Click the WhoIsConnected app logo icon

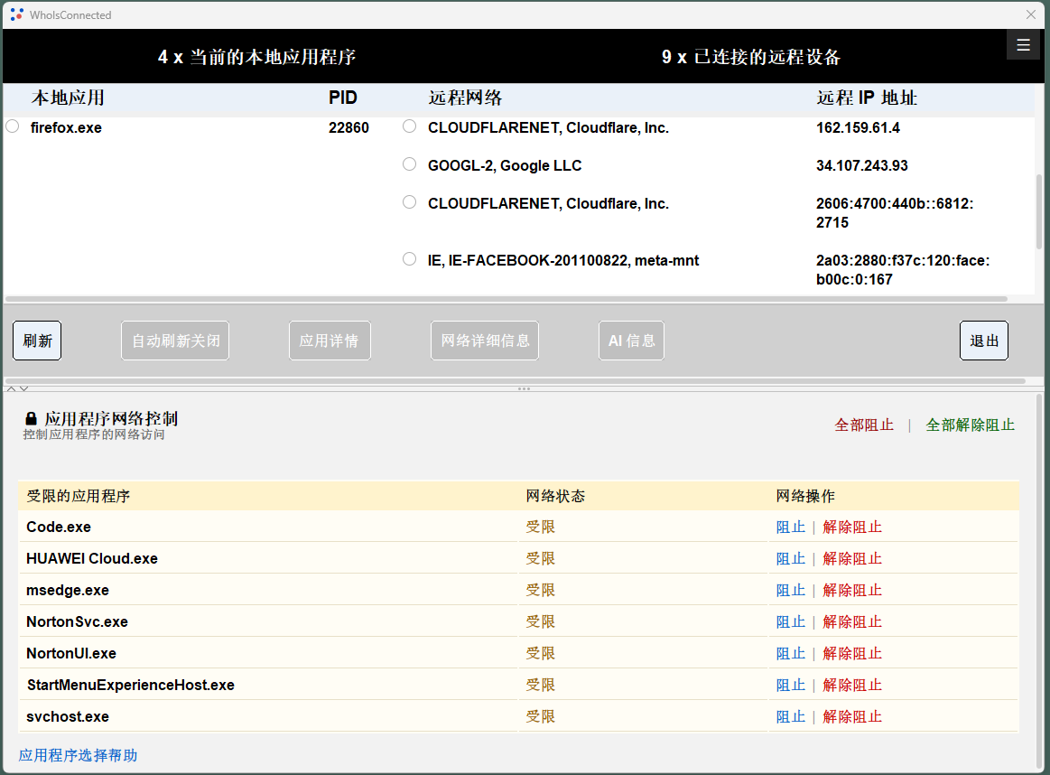click(x=17, y=14)
